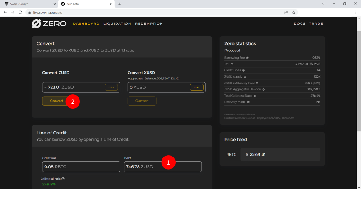Screen dimensions: 361x203
Task: Go to the Redemption page
Action: [149, 24]
